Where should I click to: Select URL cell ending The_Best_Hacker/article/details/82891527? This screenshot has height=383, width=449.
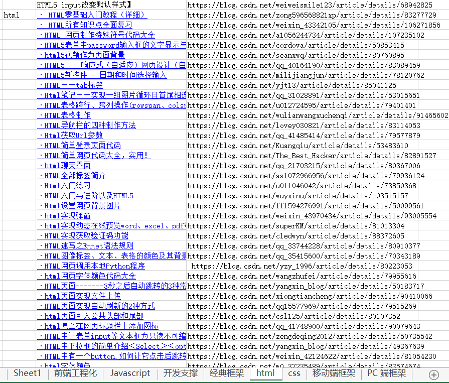tap(312, 155)
